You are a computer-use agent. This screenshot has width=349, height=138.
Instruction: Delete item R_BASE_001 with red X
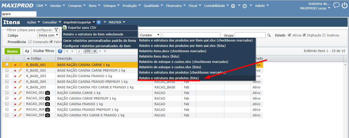point(15,65)
